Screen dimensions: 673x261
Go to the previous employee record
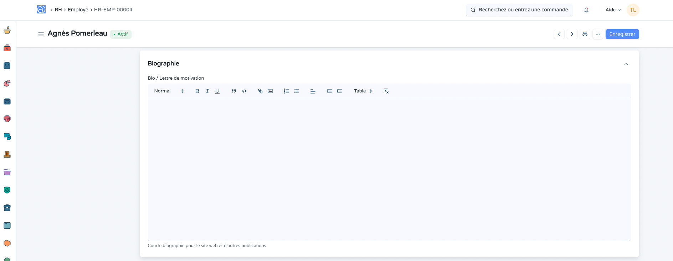pos(559,34)
